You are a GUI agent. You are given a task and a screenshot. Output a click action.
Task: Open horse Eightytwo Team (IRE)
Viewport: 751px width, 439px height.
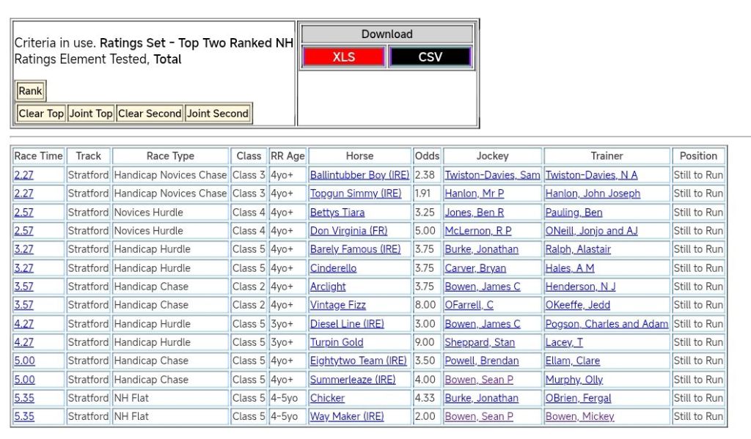[x=358, y=361]
